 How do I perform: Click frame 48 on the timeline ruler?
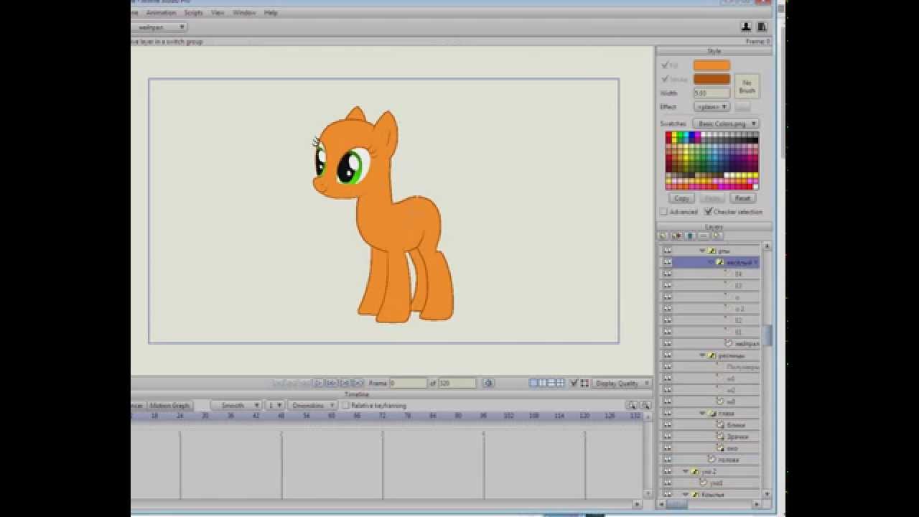(281, 416)
